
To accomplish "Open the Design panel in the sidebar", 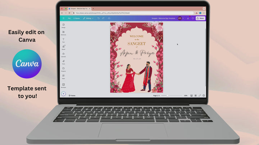I will (x=63, y=26).
